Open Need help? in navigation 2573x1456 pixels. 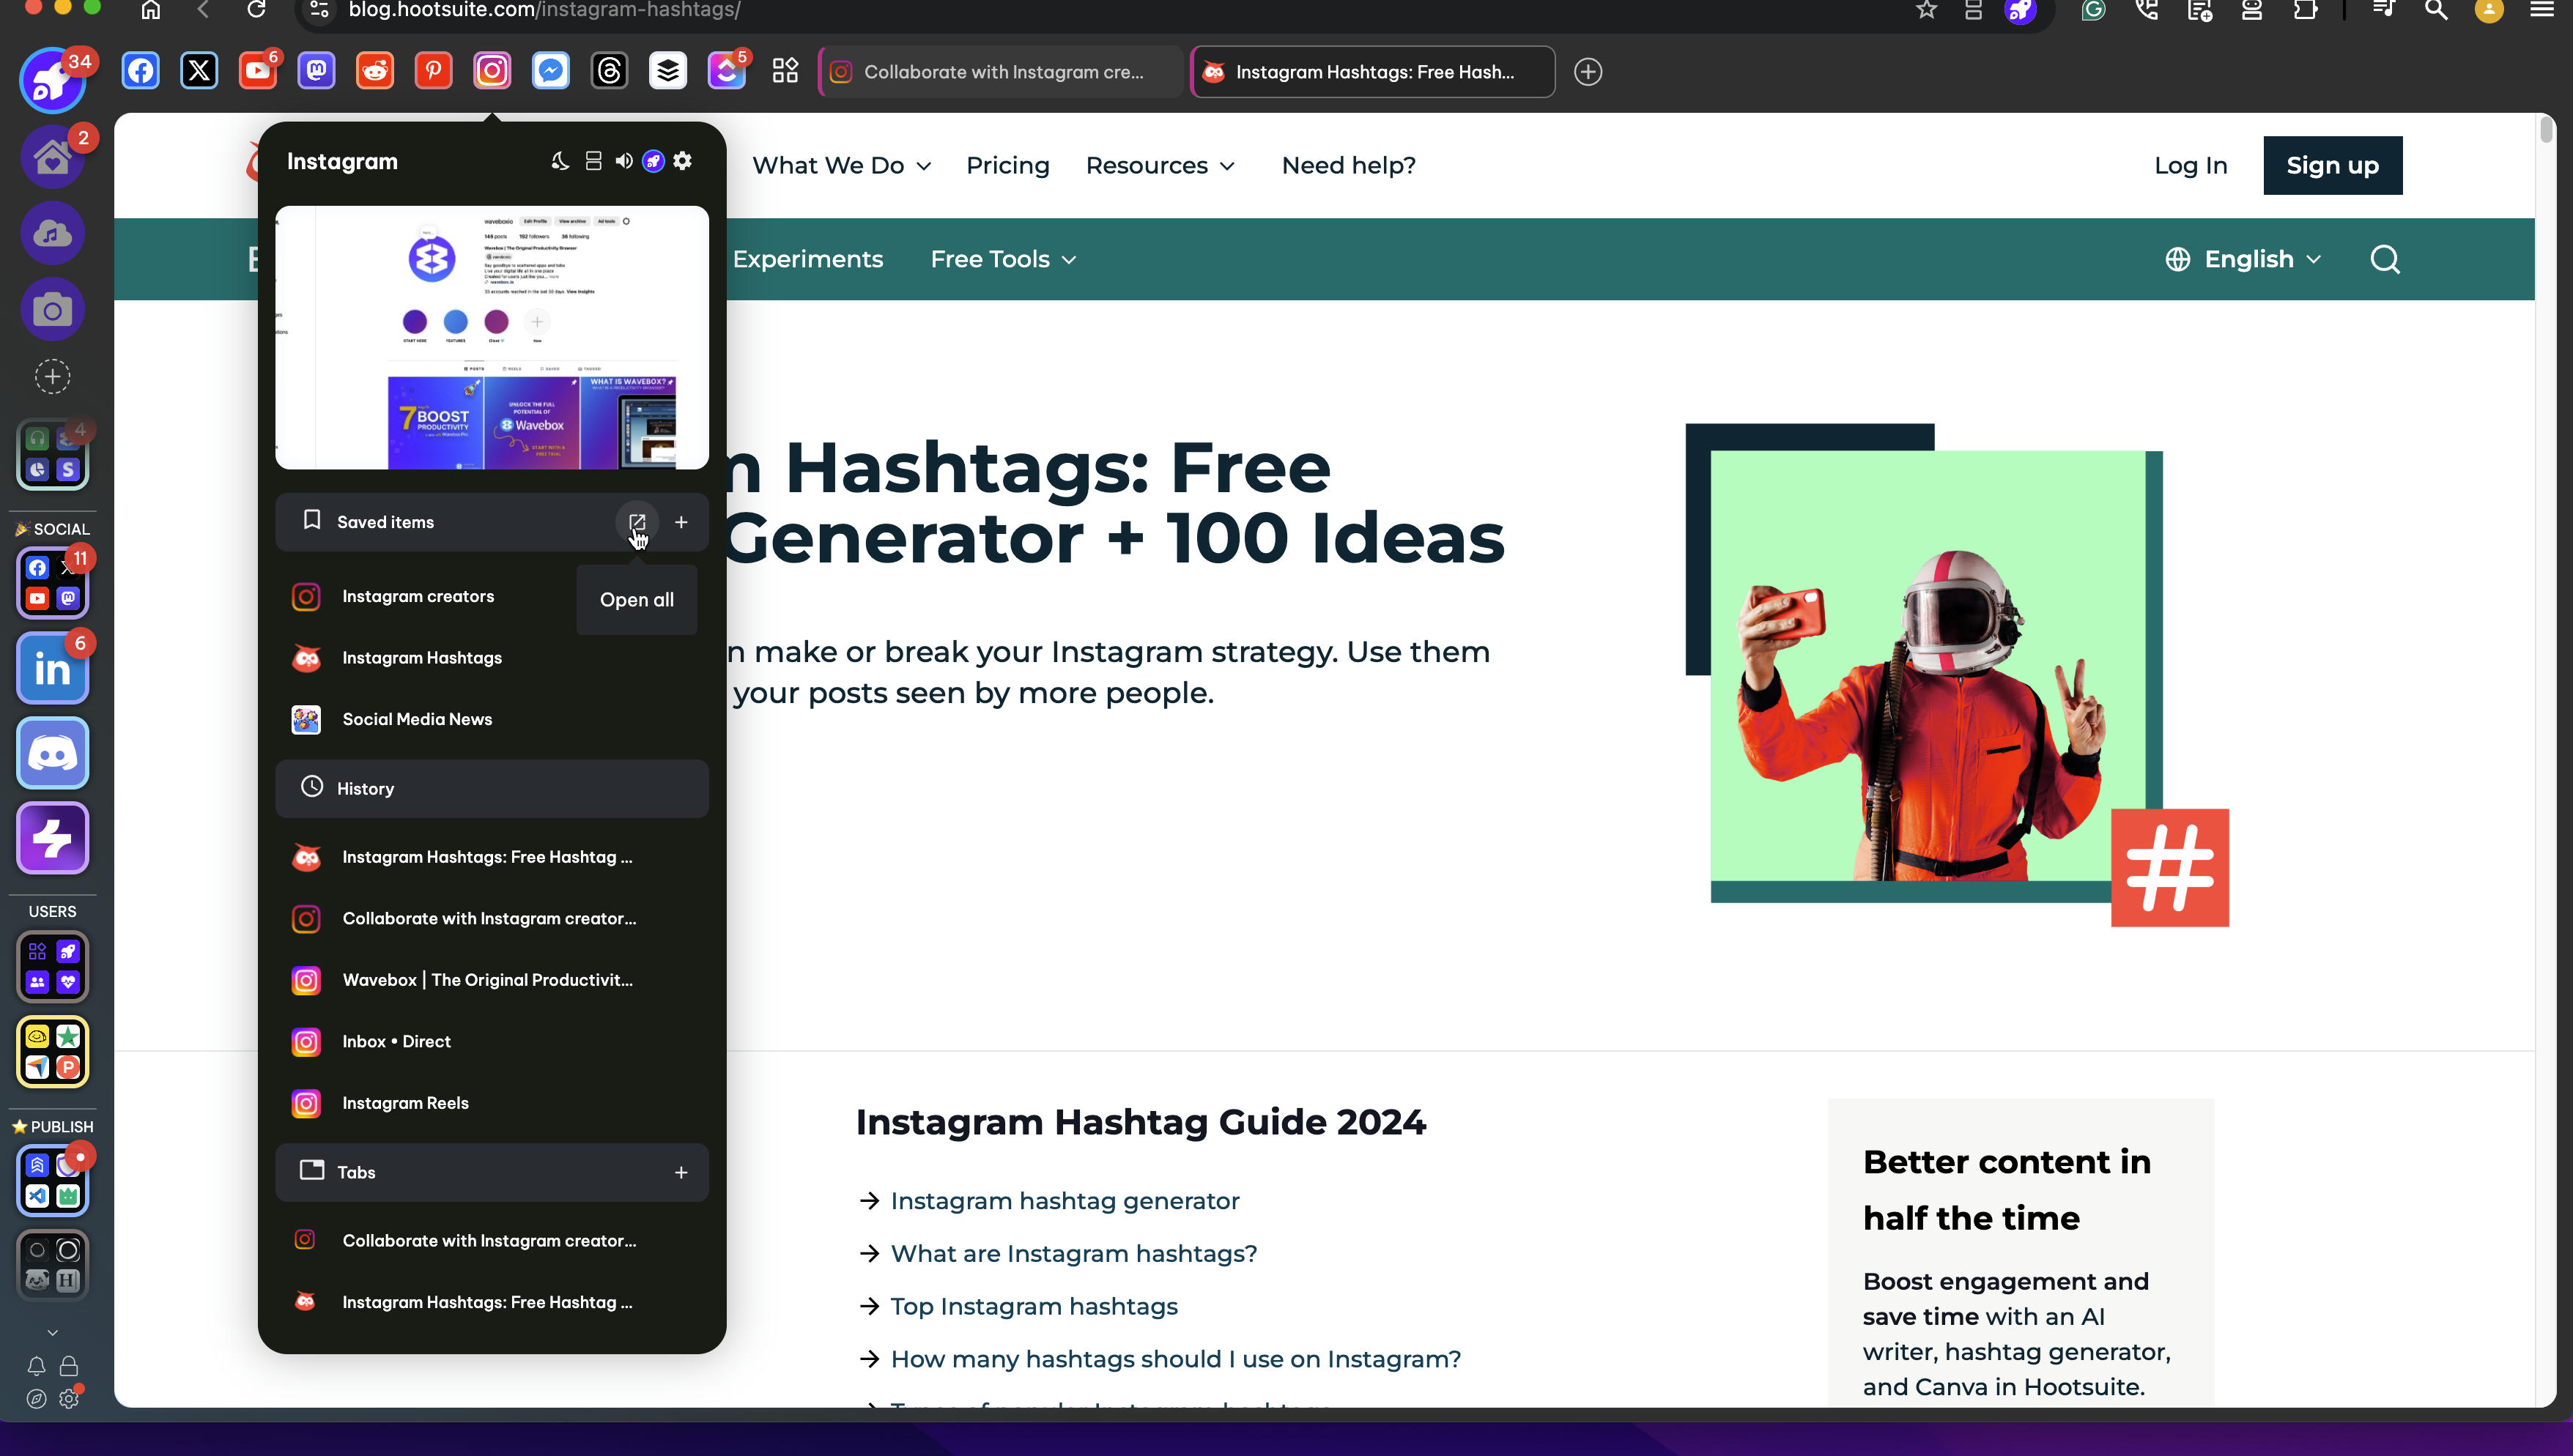(1348, 166)
